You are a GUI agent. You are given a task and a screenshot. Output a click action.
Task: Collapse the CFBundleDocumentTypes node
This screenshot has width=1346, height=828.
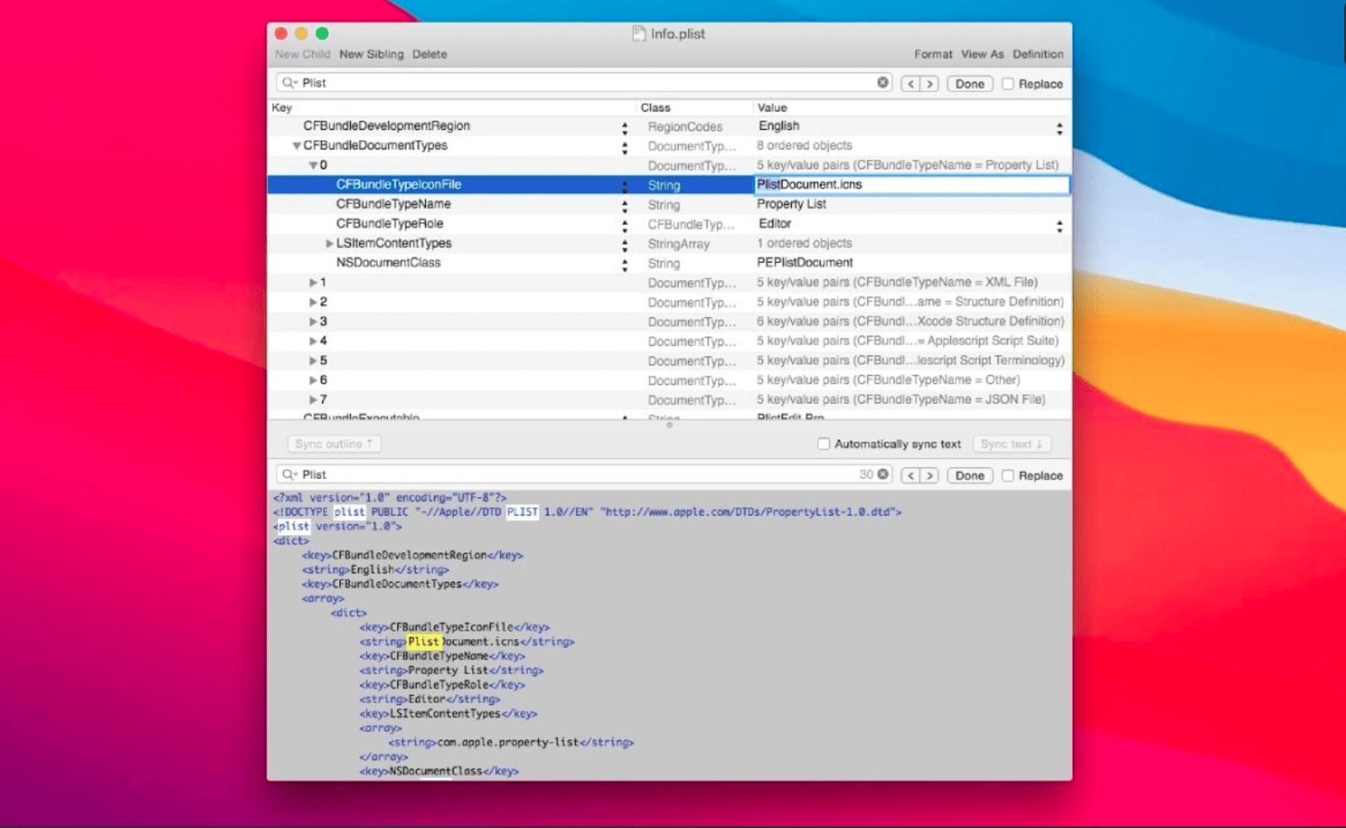coord(296,146)
